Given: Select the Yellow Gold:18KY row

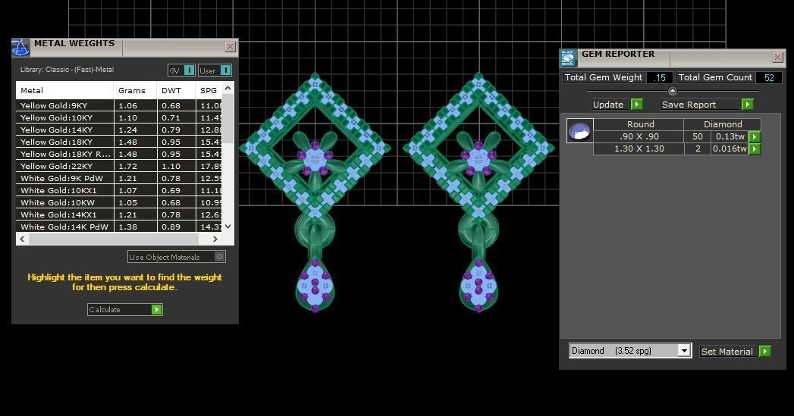Looking at the screenshot, I should pos(120,142).
